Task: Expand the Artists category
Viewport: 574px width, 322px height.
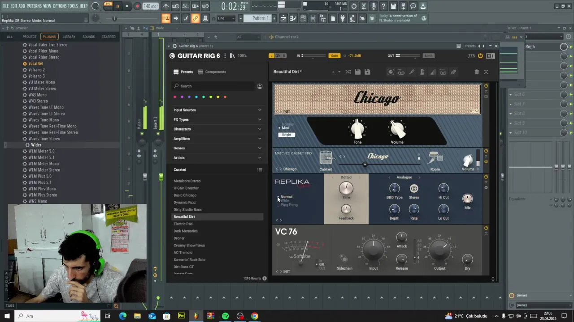Action: click(x=217, y=158)
